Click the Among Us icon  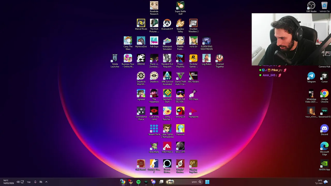[180, 112]
